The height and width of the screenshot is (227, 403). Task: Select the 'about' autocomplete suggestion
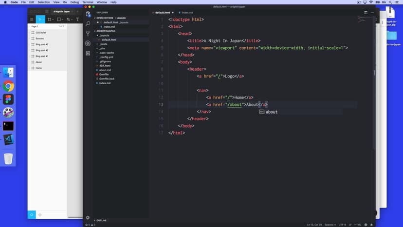tap(271, 112)
